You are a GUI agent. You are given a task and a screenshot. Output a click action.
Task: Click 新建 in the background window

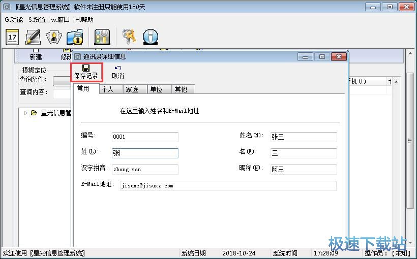[x=36, y=55]
